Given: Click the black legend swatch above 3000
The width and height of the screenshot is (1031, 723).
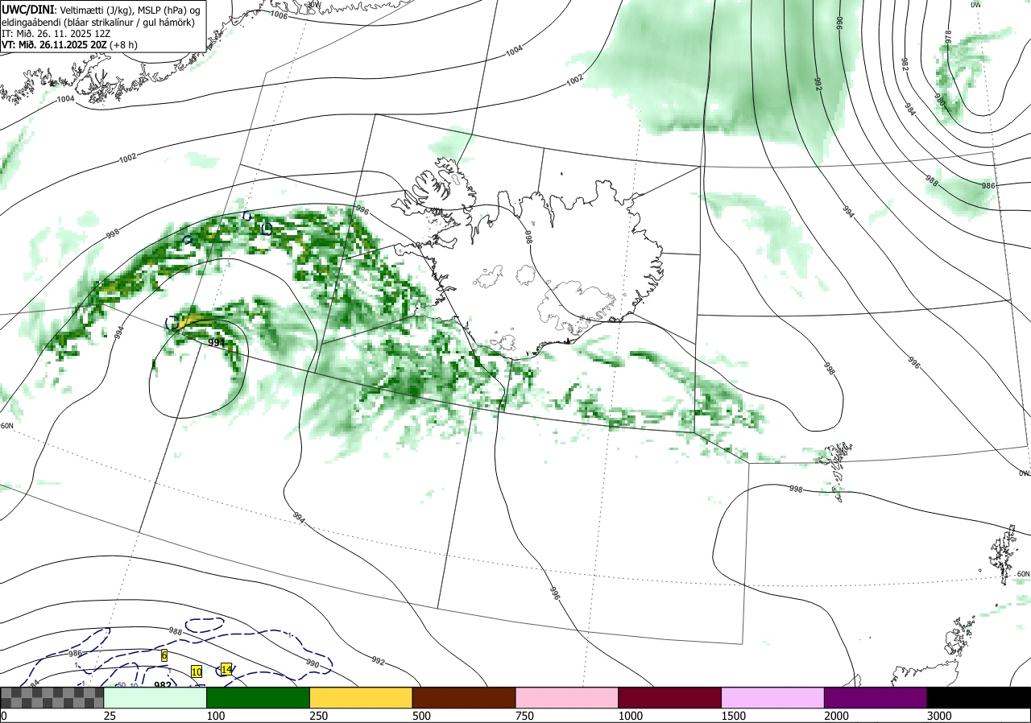Looking at the screenshot, I should 979,697.
